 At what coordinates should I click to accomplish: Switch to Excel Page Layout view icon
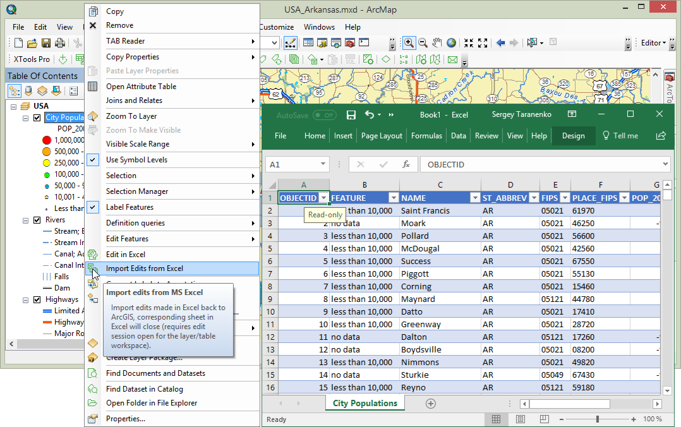click(521, 419)
